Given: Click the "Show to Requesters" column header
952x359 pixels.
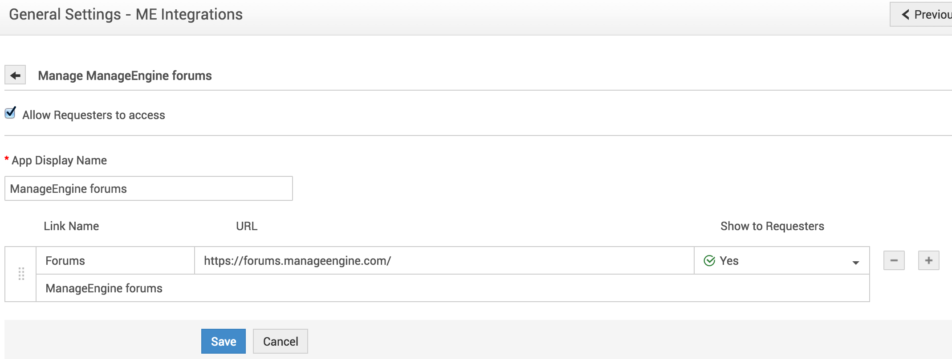Looking at the screenshot, I should [x=772, y=226].
